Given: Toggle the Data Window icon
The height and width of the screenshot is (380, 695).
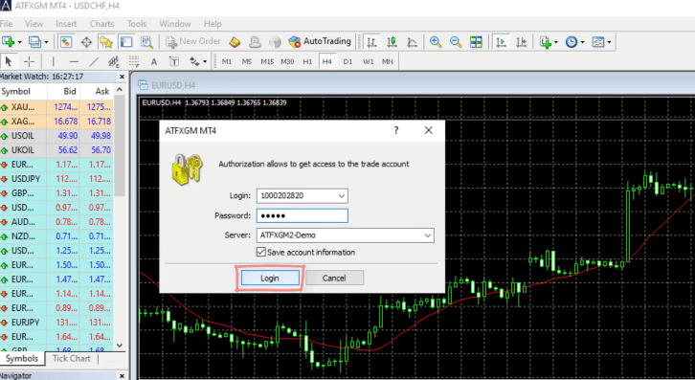Looking at the screenshot, I should click(86, 42).
